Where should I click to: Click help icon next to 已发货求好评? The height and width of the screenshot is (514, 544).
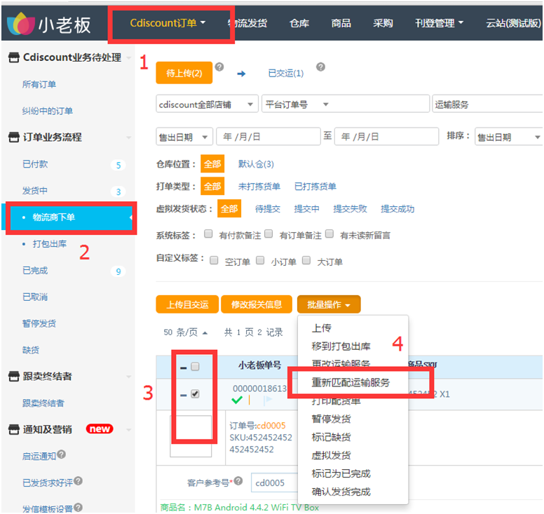[78, 481]
